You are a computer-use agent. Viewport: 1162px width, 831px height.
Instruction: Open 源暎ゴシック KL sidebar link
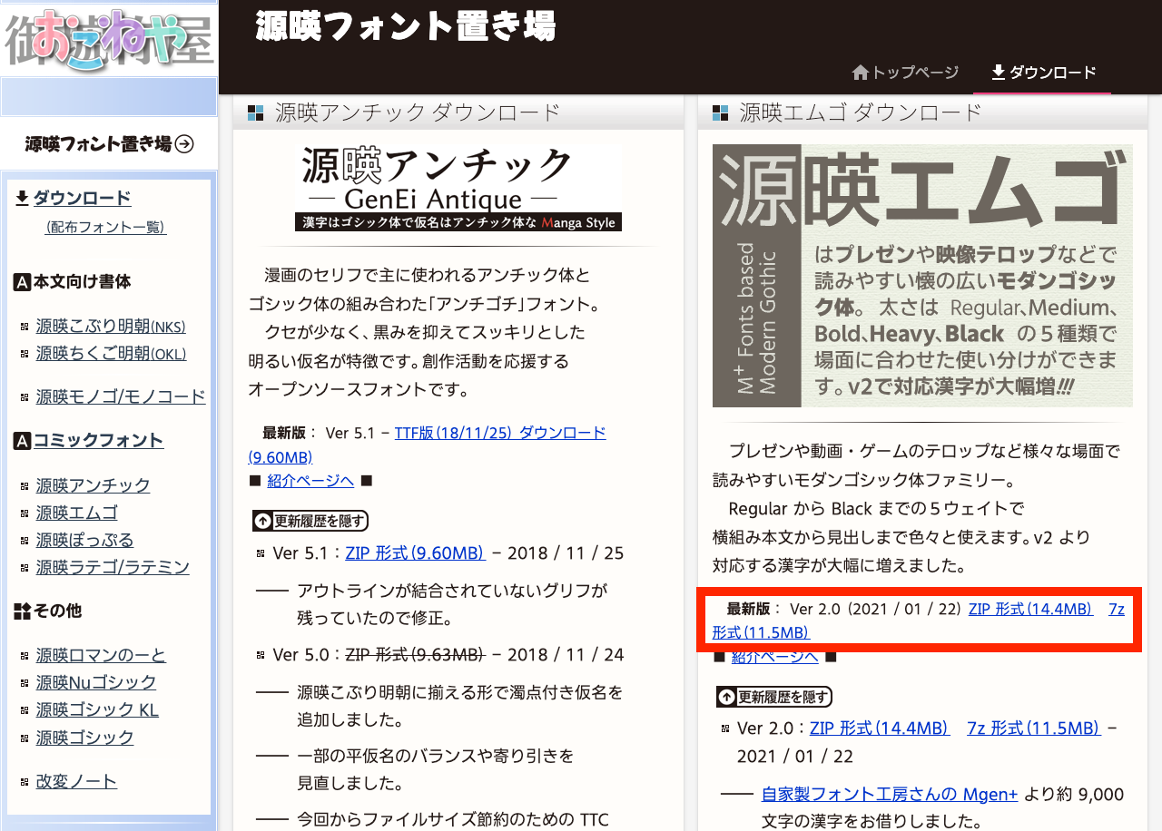(98, 709)
